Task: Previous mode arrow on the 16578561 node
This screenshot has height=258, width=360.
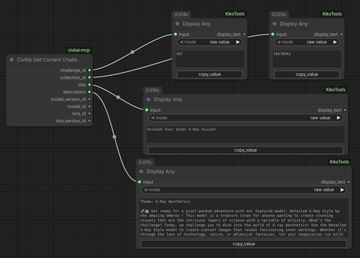Action: 278,42
